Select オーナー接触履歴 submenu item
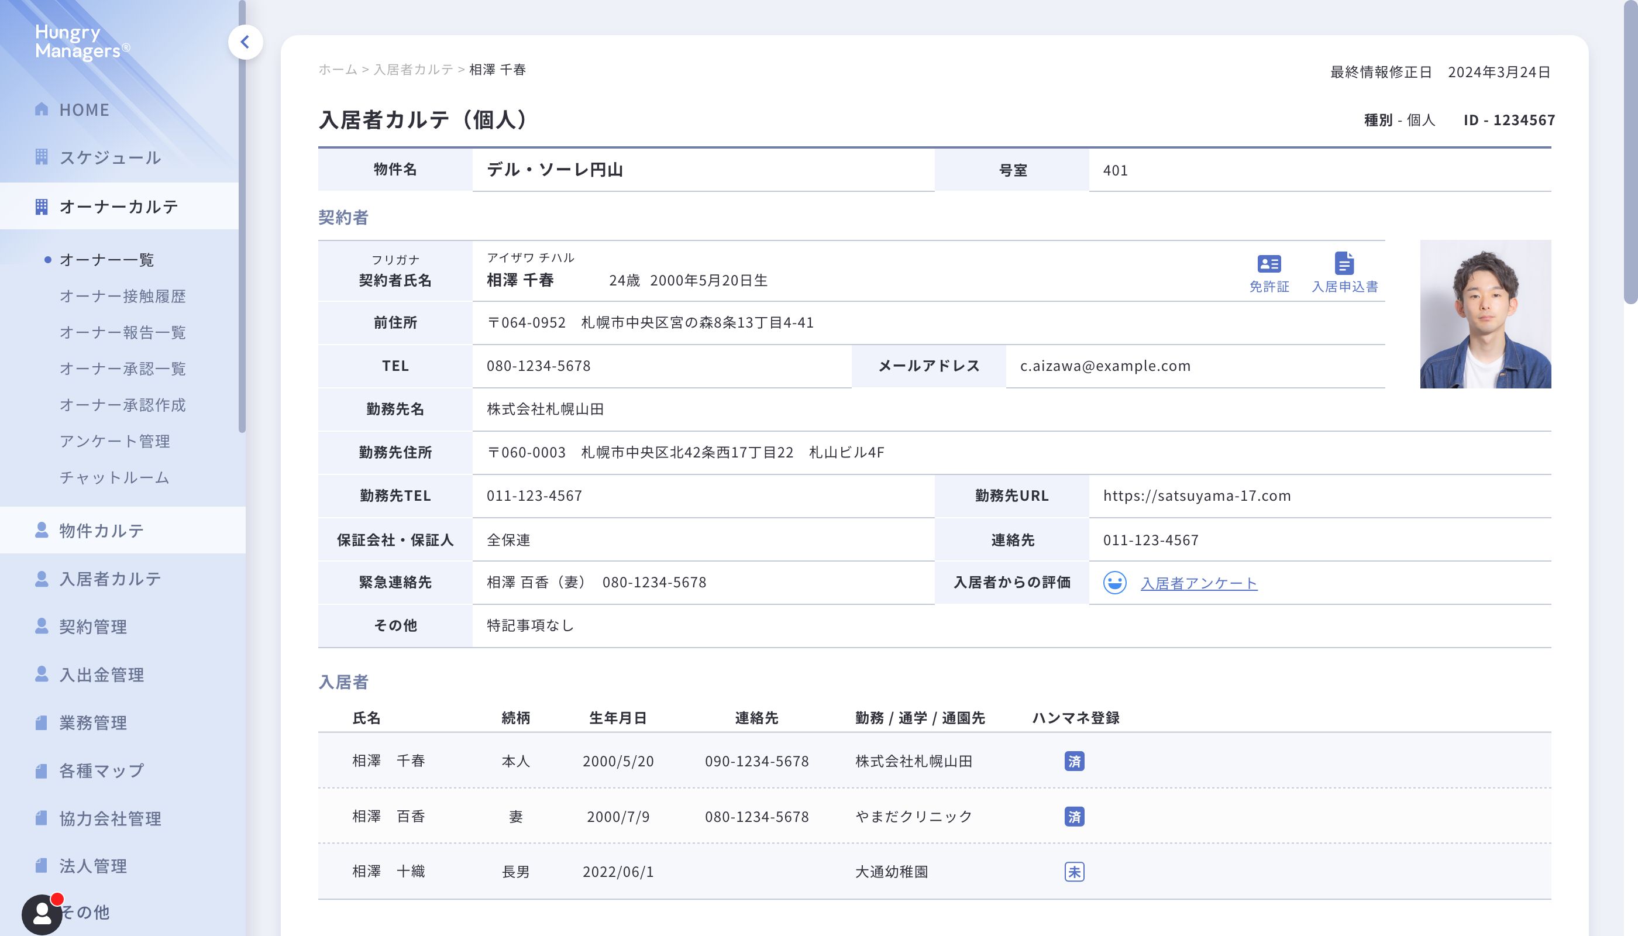The width and height of the screenshot is (1638, 936). point(122,297)
